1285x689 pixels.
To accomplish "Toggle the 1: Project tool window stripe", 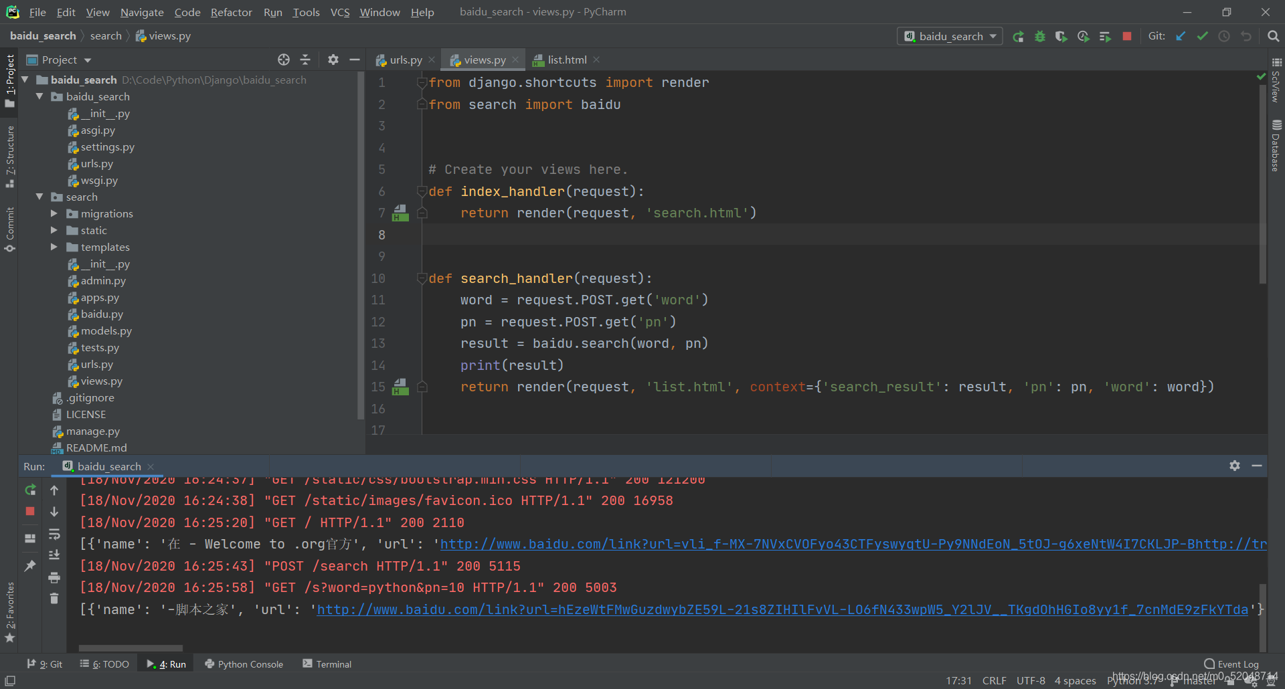I will click(x=9, y=80).
